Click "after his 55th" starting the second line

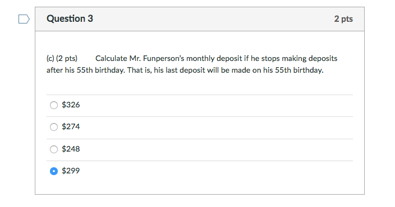tap(70, 70)
